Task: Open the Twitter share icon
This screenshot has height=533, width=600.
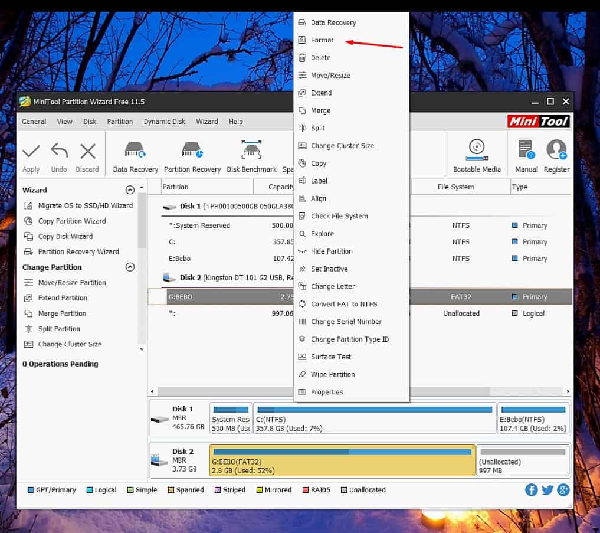Action: click(547, 490)
